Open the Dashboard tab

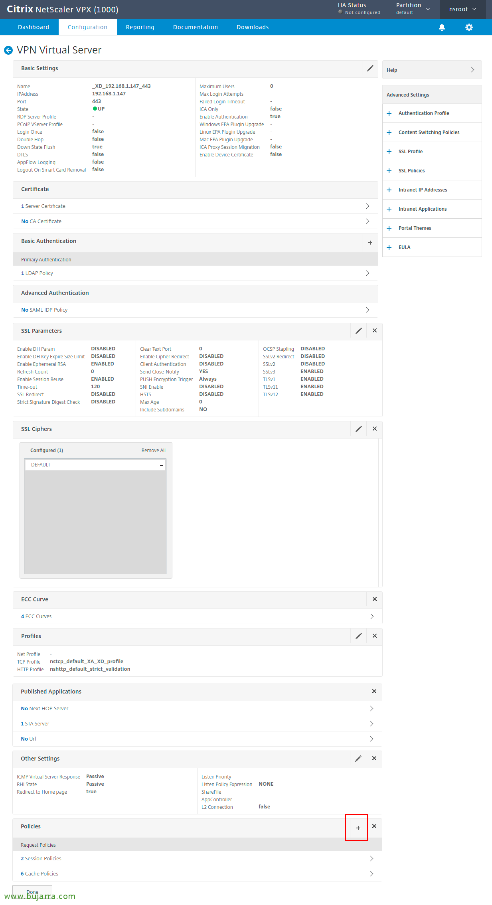click(x=34, y=27)
